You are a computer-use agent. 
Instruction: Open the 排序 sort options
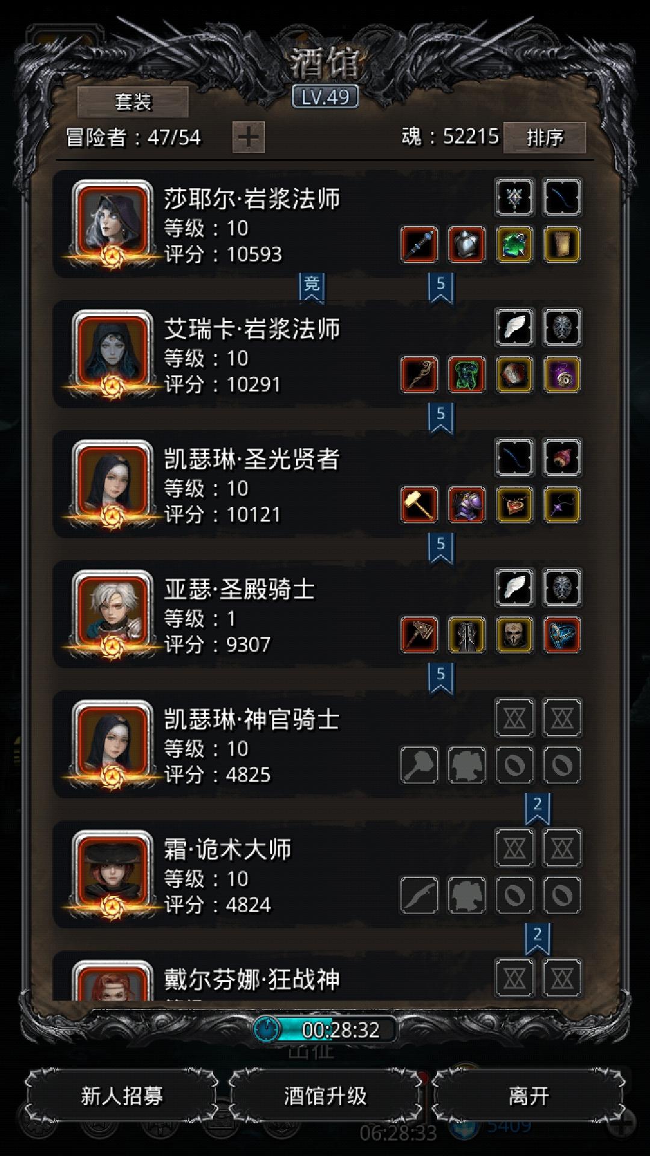point(545,137)
